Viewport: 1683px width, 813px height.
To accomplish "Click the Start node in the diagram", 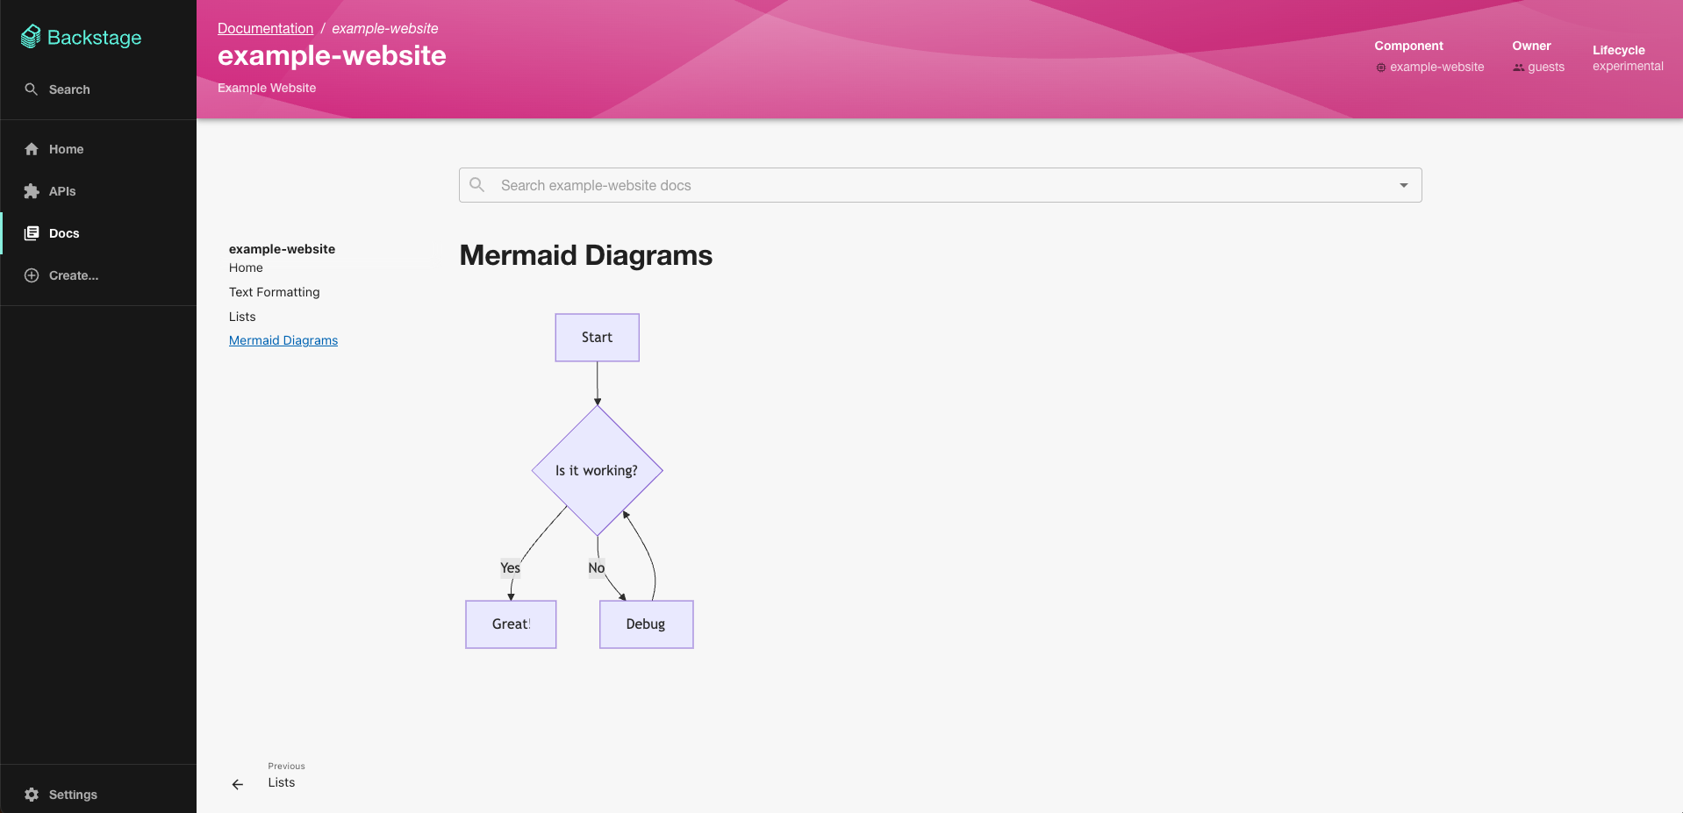I will (x=597, y=338).
